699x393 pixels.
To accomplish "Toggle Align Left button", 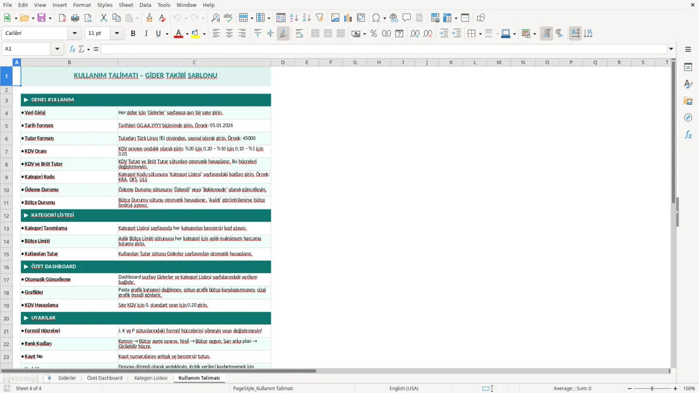I will (216, 34).
